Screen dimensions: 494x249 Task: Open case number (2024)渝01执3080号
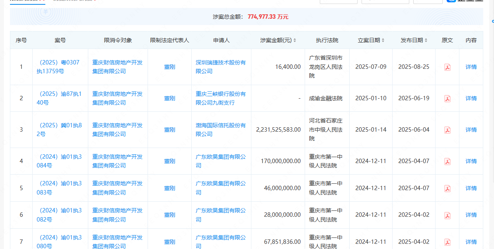coord(59,242)
